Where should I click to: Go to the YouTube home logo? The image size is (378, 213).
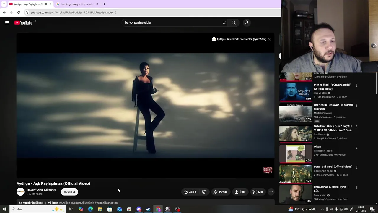pos(23,23)
